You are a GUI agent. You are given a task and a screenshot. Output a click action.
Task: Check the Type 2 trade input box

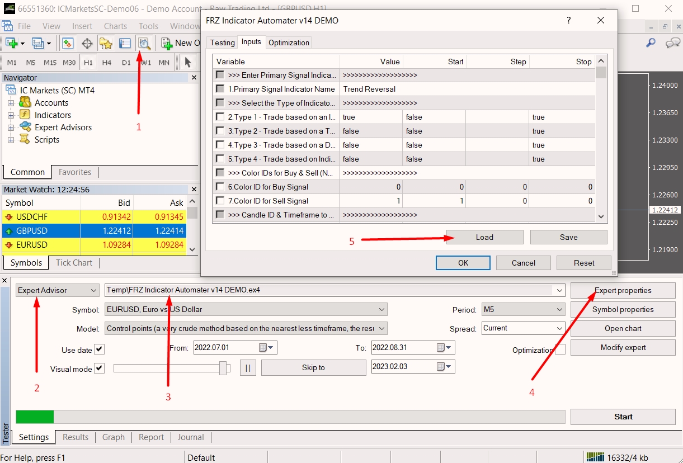click(220, 131)
